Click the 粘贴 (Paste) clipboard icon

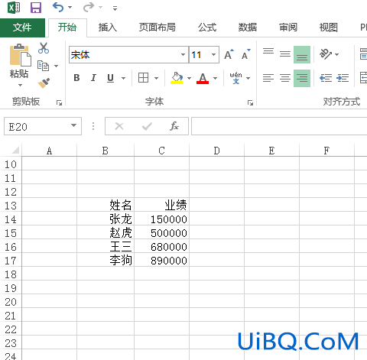click(20, 55)
